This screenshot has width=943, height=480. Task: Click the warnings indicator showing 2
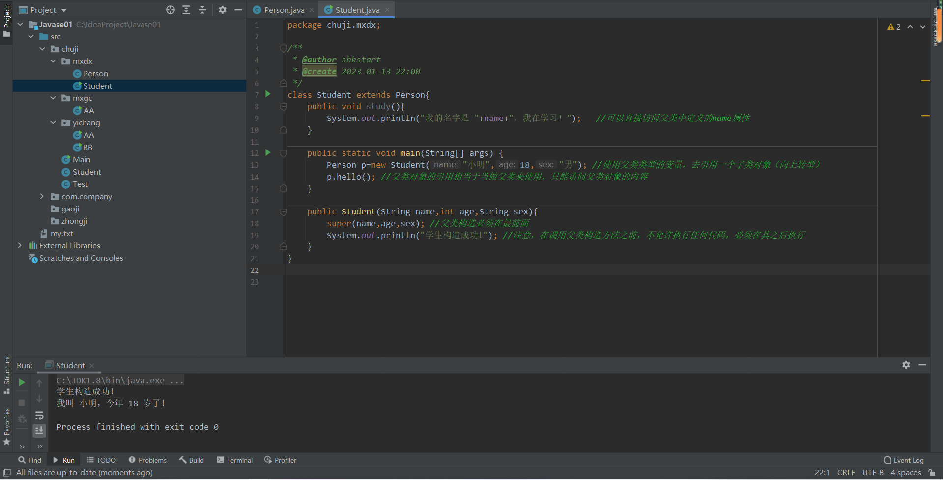click(x=894, y=27)
